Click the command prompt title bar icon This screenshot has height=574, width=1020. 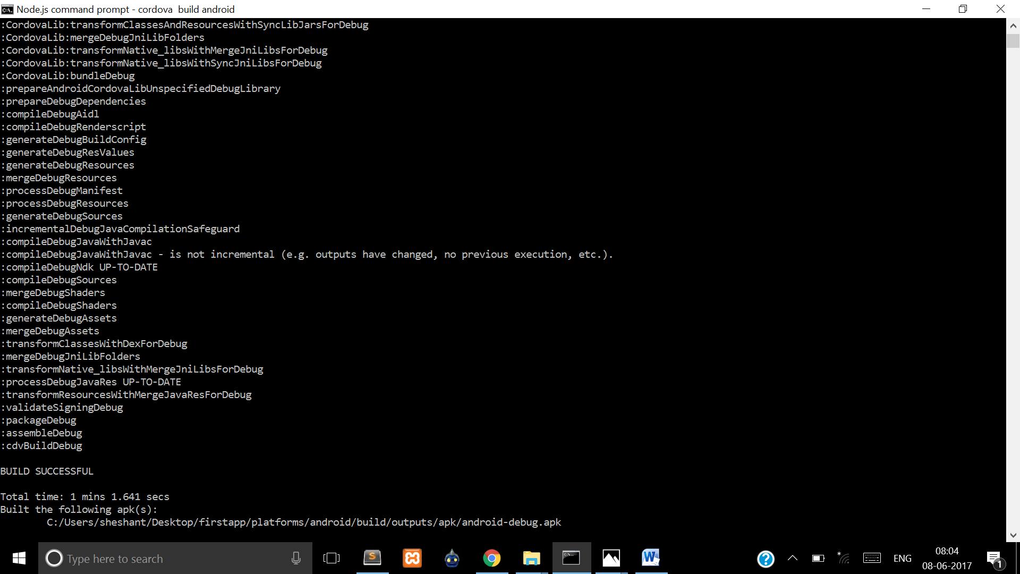7,9
